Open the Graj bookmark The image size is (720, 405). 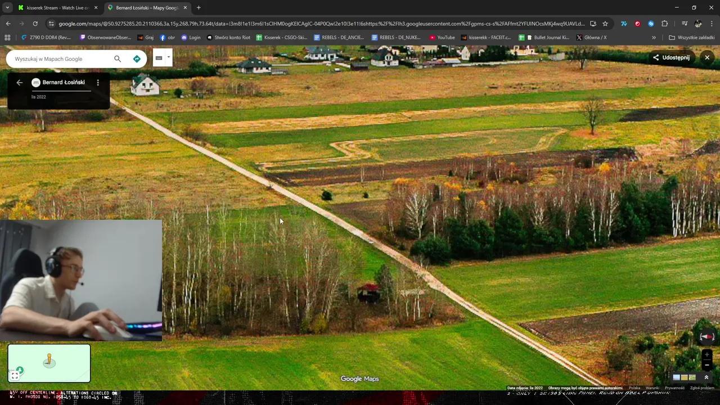point(145,38)
